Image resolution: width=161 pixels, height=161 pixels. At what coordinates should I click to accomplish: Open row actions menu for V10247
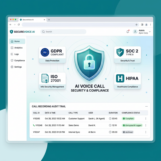[x=146, y=132]
